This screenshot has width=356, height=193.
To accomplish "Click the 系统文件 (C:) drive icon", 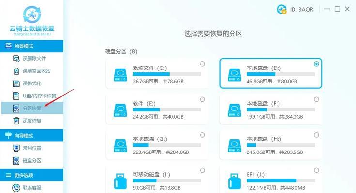I will [120, 75].
